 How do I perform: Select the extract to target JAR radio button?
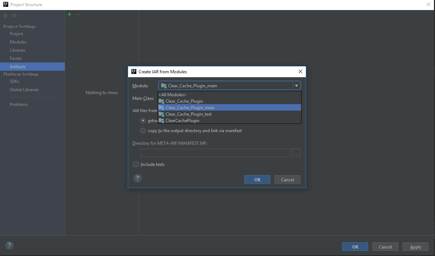click(x=143, y=121)
